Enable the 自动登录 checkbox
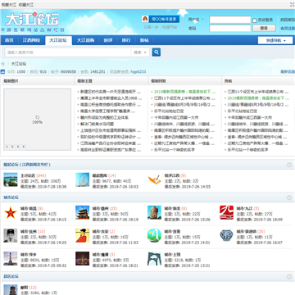The width and height of the screenshot is (295, 295). click(255, 20)
